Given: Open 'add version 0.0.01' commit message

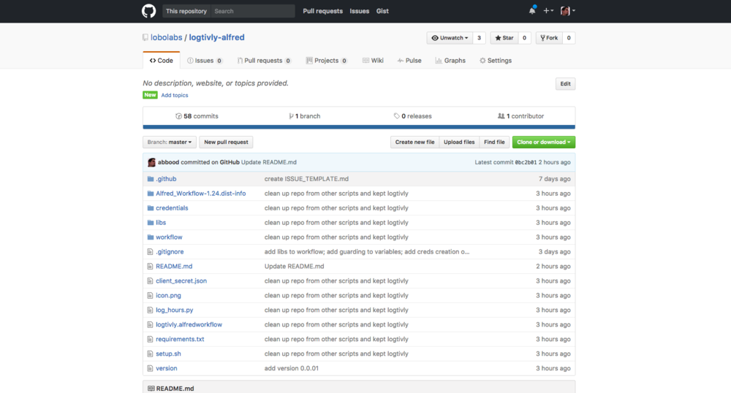Looking at the screenshot, I should [x=292, y=368].
